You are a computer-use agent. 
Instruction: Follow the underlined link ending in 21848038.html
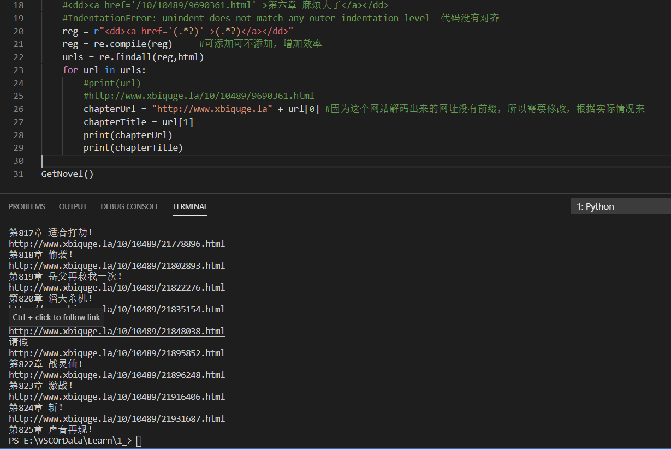point(117,331)
